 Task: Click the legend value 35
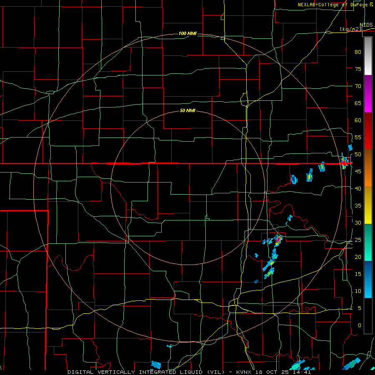358,206
